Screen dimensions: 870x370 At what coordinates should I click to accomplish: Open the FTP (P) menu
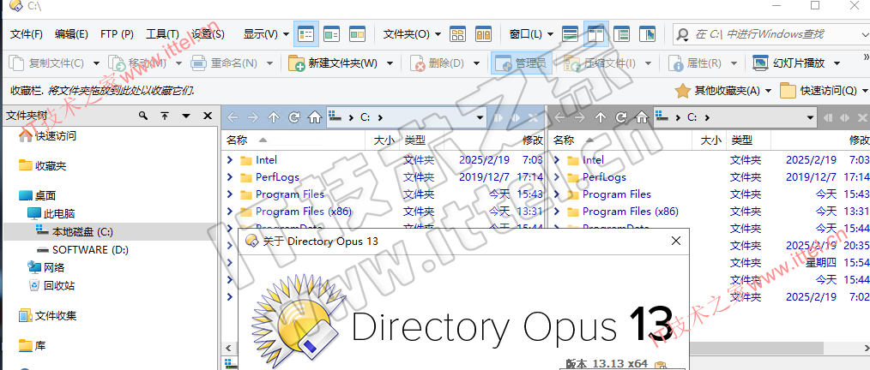pos(117,34)
